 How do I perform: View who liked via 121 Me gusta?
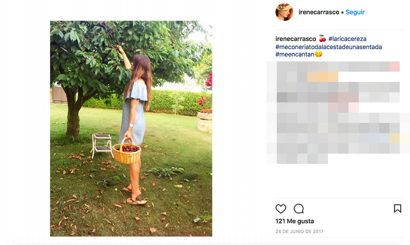pos(294,221)
